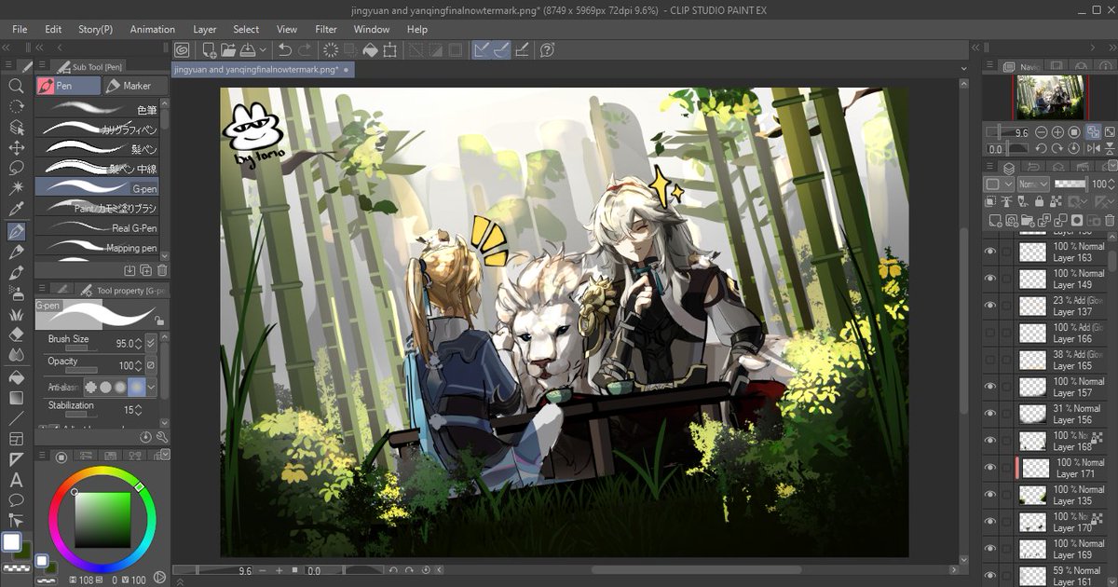Screen dimensions: 1118x587
Task: Zoom in in the Navigator panel
Action: tap(1057, 132)
